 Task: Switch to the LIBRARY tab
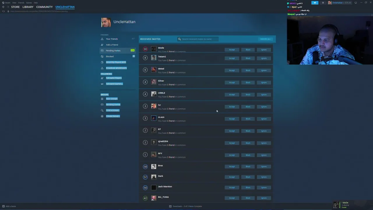(28, 7)
